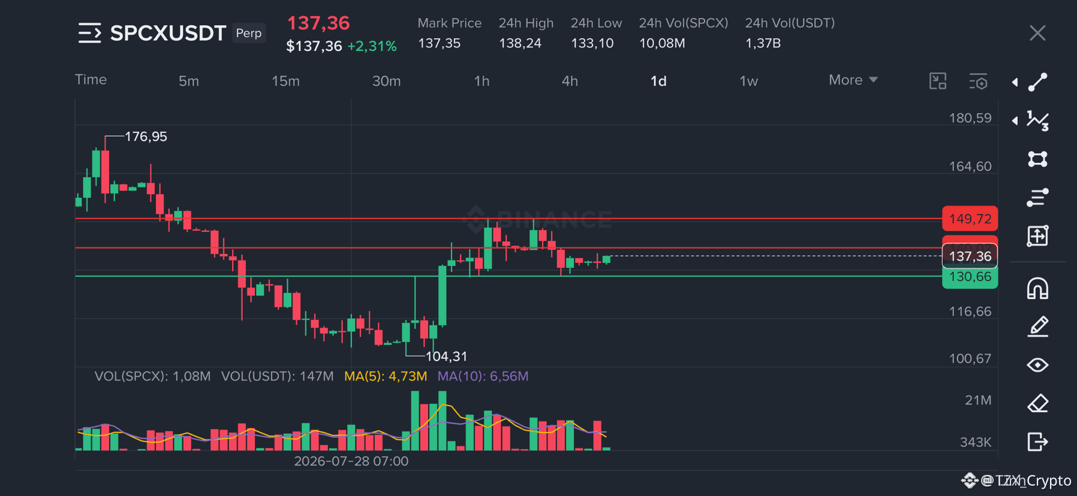Click the 24h High value 138,24
Image resolution: width=1077 pixels, height=496 pixels.
520,43
